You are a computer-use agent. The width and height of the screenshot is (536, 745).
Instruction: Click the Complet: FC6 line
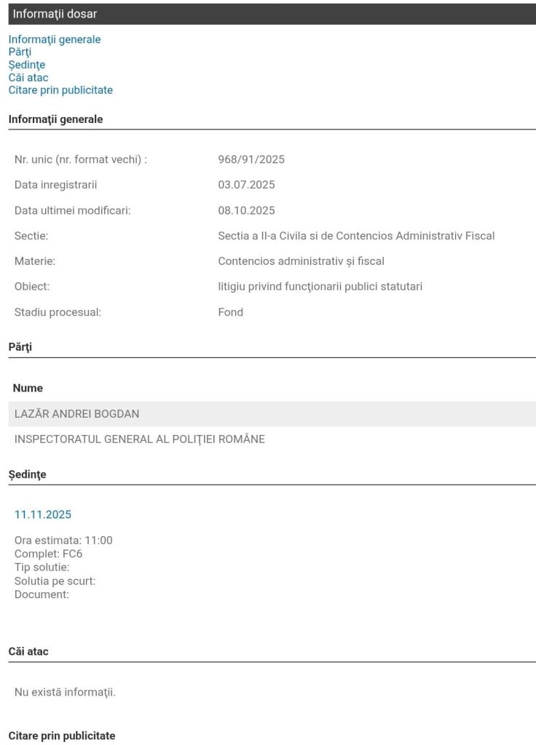coord(48,554)
